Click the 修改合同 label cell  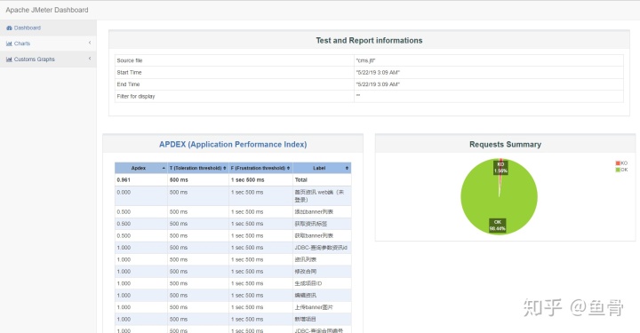[322, 272]
